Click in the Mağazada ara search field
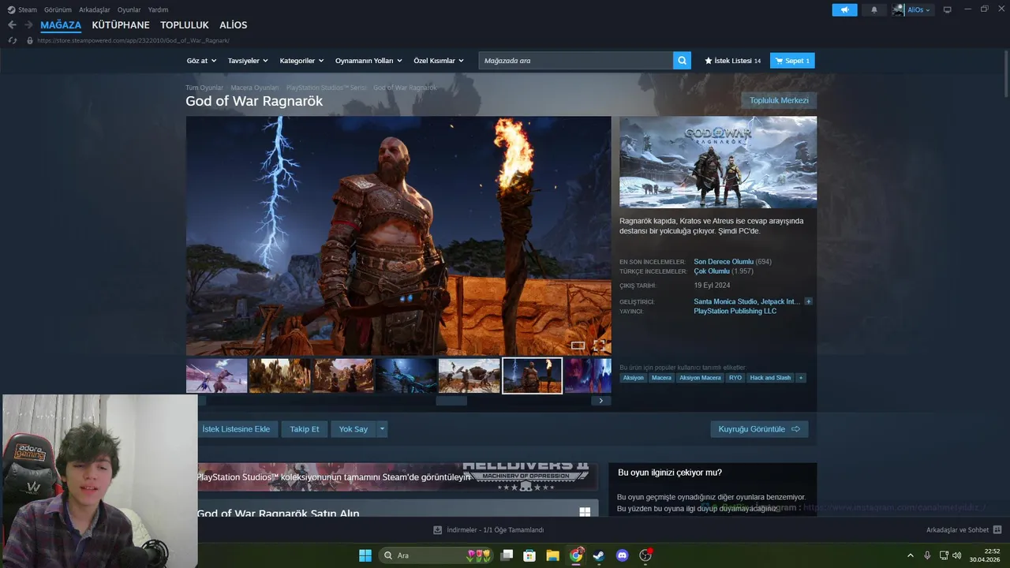1010x568 pixels. pyautogui.click(x=576, y=61)
